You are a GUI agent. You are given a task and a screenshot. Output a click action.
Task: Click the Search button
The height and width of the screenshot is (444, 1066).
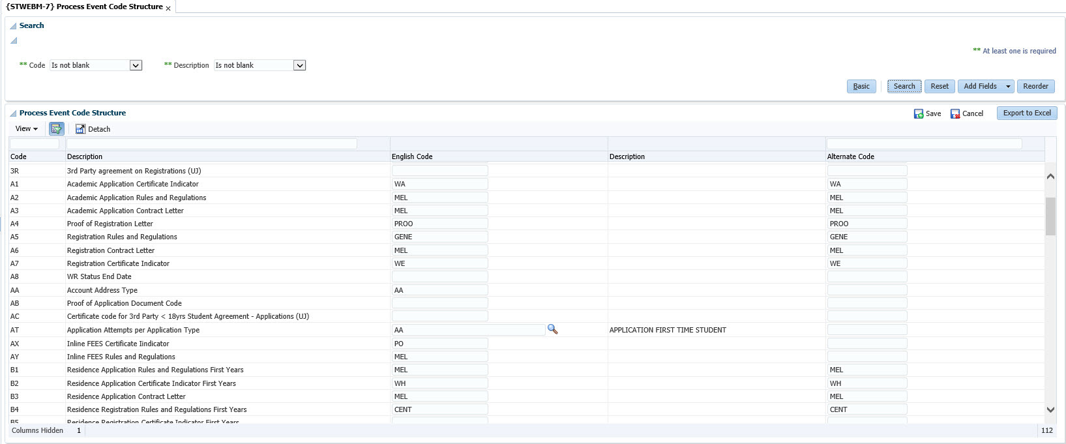904,86
